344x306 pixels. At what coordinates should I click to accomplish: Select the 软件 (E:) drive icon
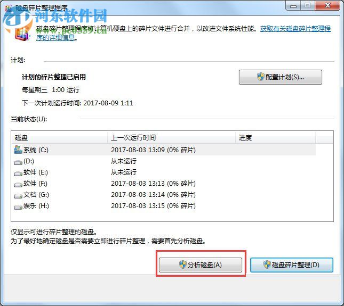point(18,173)
